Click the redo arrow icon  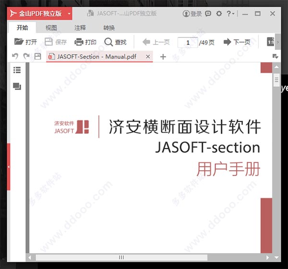tap(26, 56)
